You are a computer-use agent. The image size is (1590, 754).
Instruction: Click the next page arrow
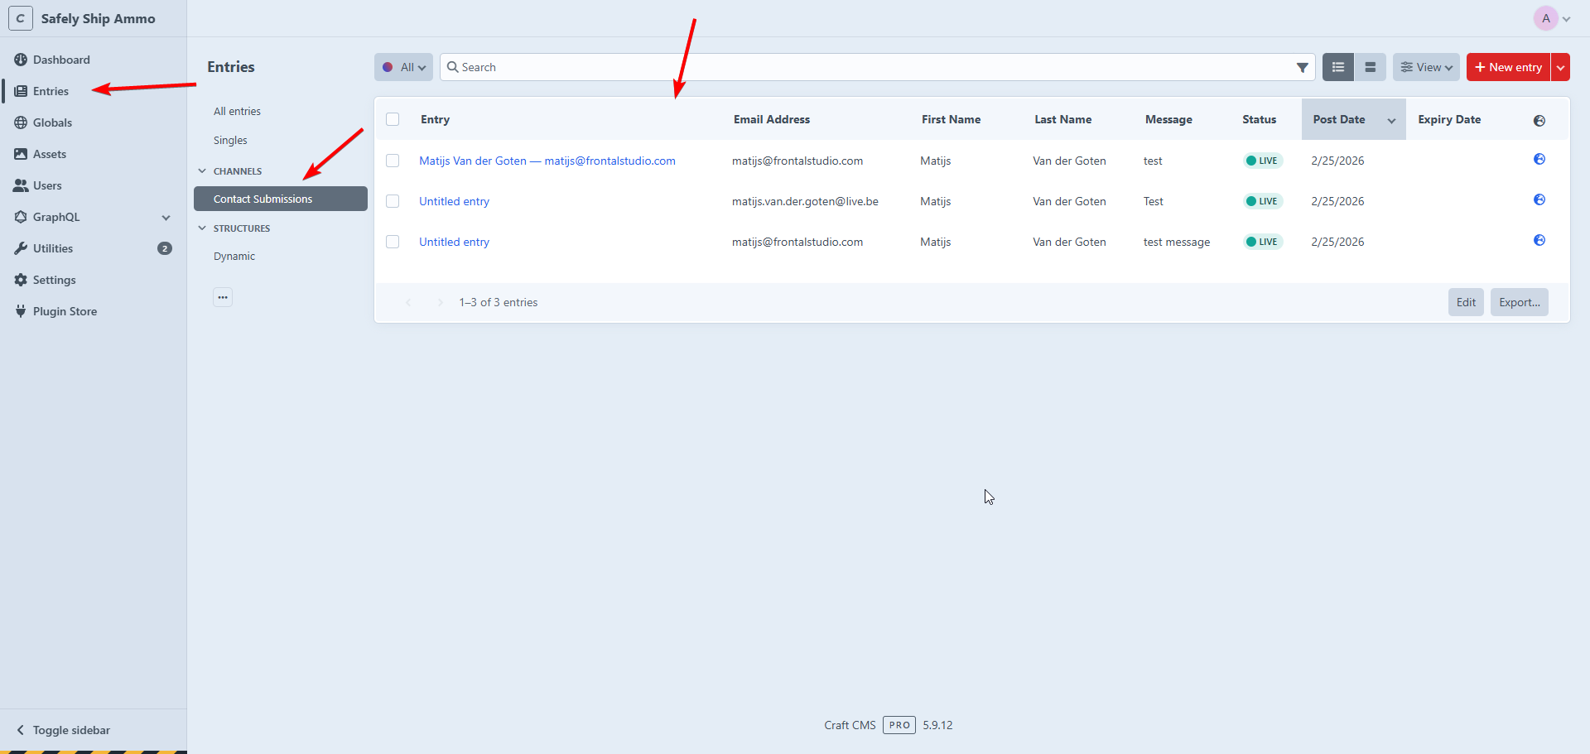[440, 302]
